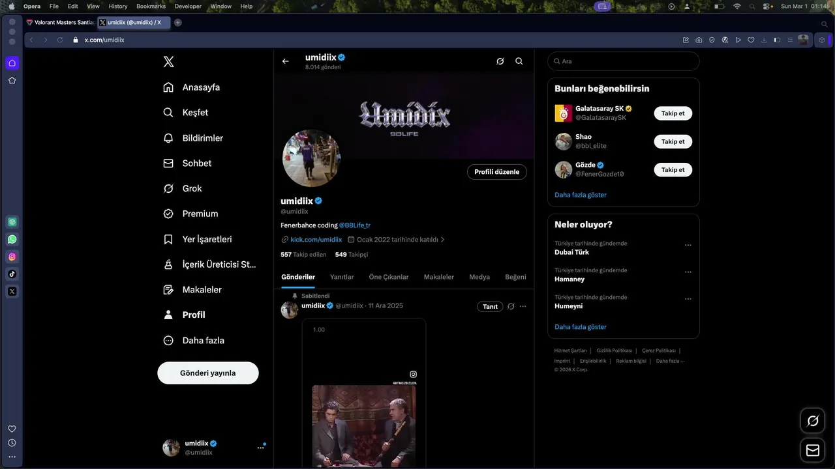Expand Daha fazla sidebar menu

(x=194, y=340)
